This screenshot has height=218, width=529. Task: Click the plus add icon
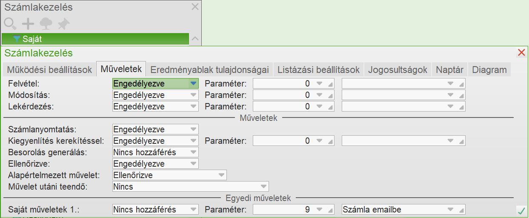[28, 23]
